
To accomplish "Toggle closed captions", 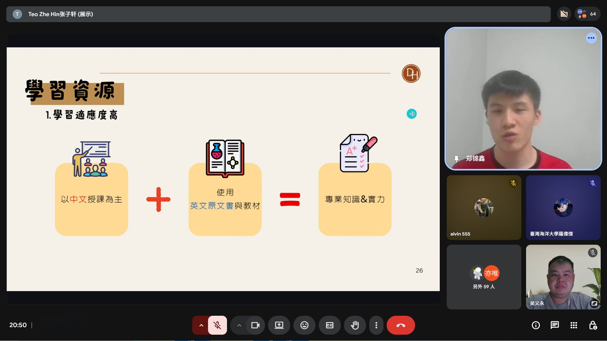I will (329, 325).
